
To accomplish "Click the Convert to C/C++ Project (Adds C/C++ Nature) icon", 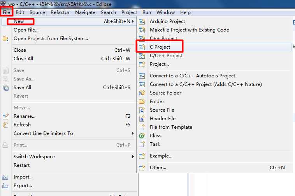I will (142, 84).
